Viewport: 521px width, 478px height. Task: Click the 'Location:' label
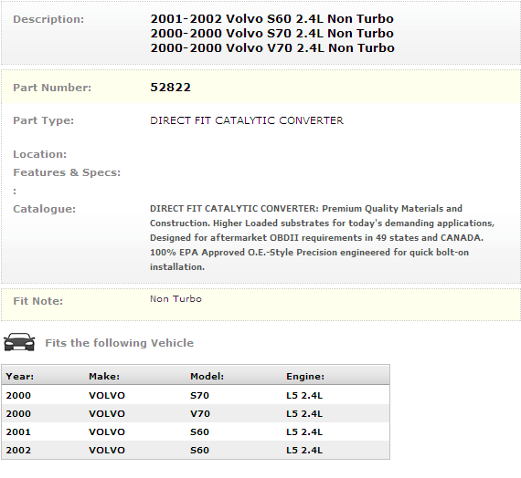pyautogui.click(x=40, y=154)
